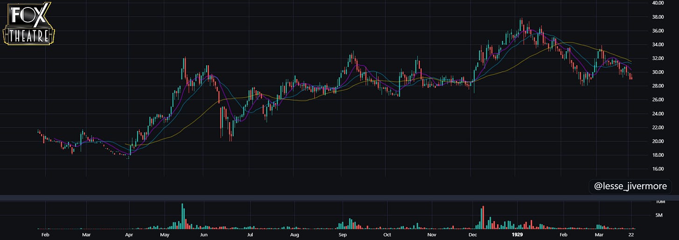
Task: Click the Fox Theatre logo
Action: tap(29, 23)
